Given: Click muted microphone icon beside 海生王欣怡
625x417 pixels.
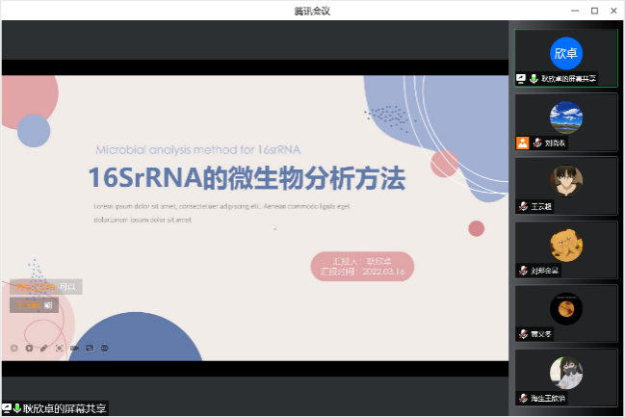Looking at the screenshot, I should pos(523,398).
